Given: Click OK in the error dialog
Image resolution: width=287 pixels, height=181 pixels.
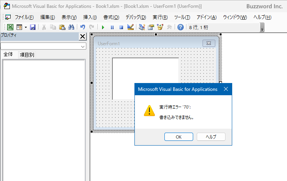Looking at the screenshot, I should (179, 137).
